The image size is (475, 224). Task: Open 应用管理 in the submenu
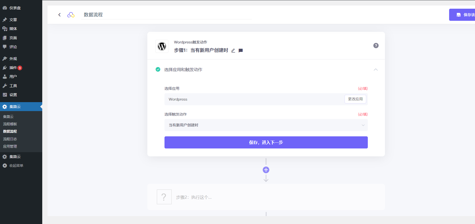click(10, 146)
